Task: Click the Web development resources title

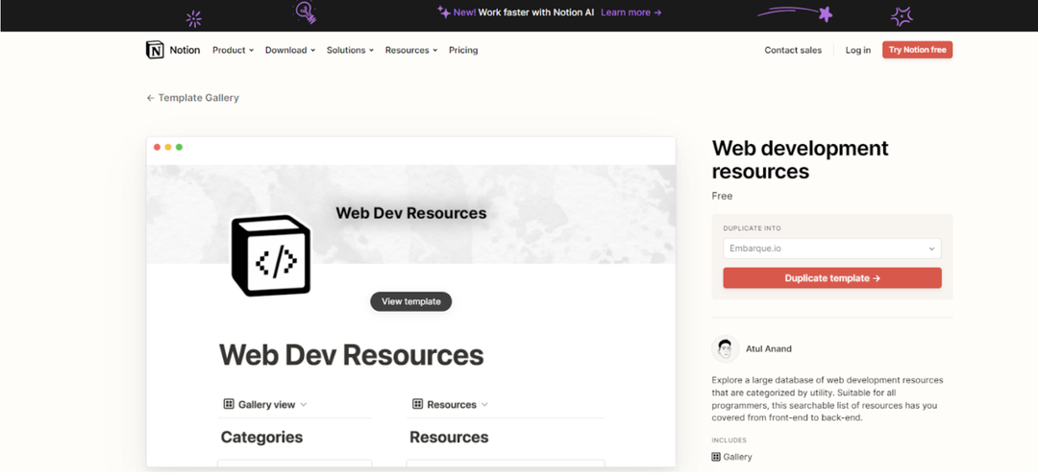Action: coord(800,159)
